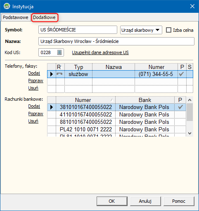Select row arrow of first bank account
This screenshot has width=199, height=211.
pyautogui.click(x=52, y=107)
